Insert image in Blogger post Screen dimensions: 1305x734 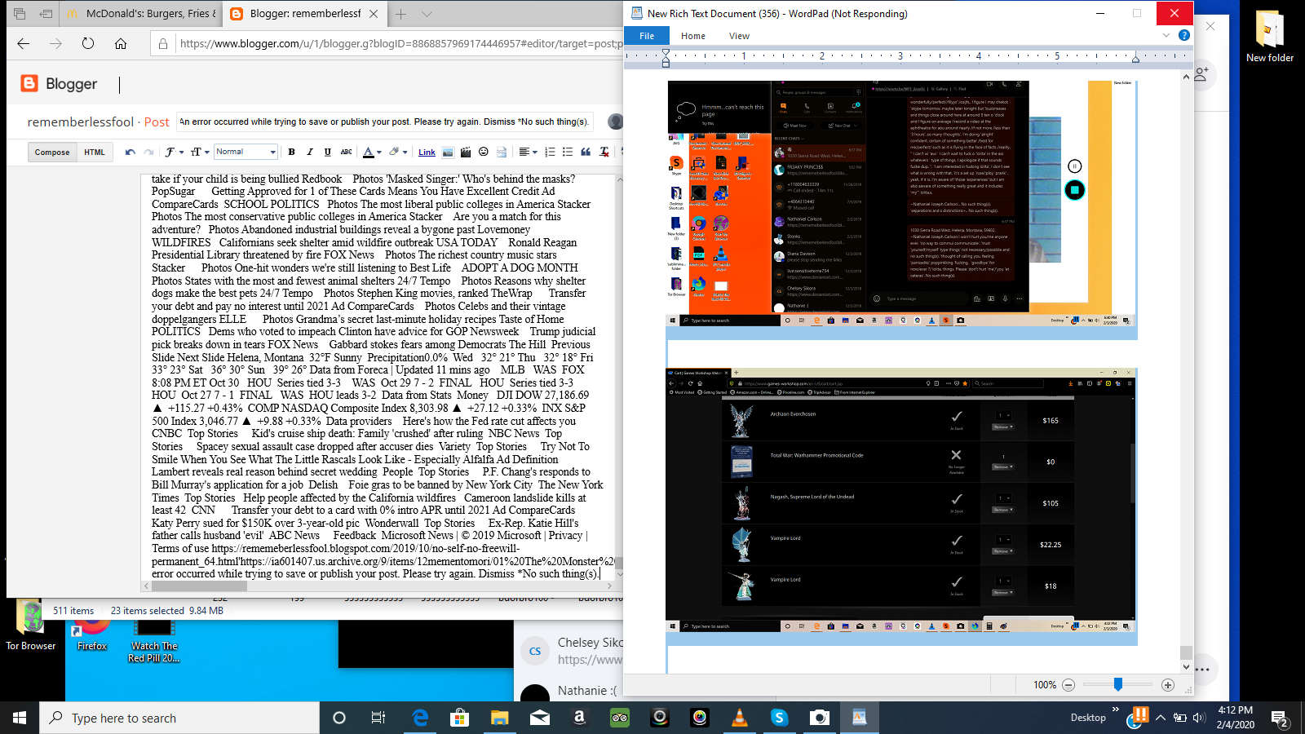pos(448,152)
